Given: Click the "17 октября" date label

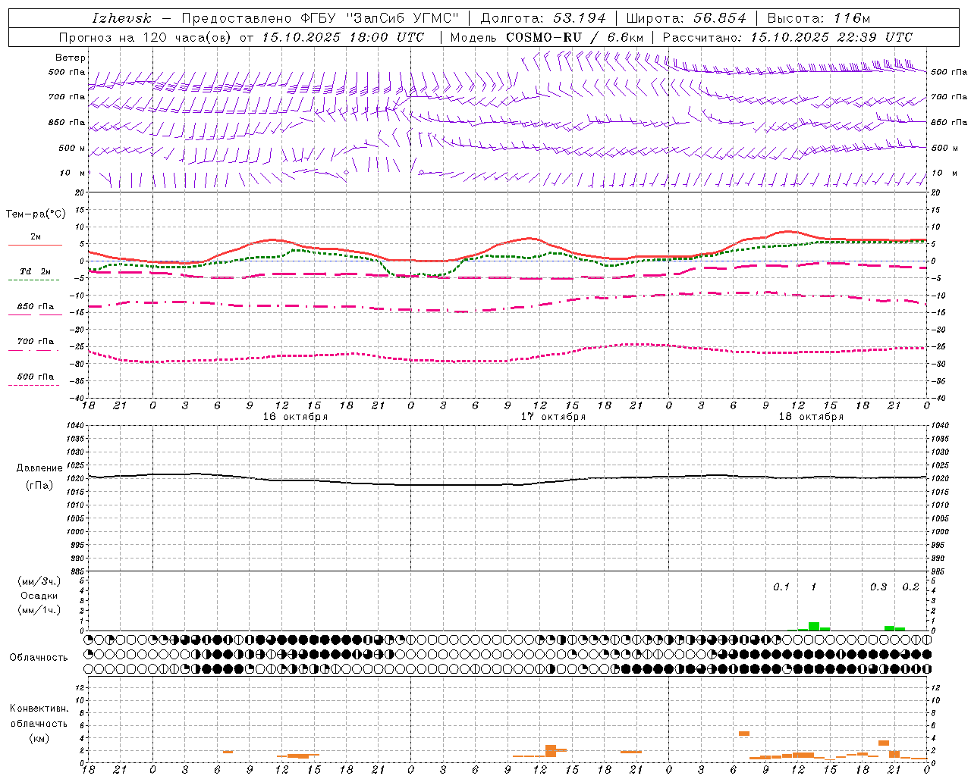Looking at the screenshot, I should (x=553, y=417).
